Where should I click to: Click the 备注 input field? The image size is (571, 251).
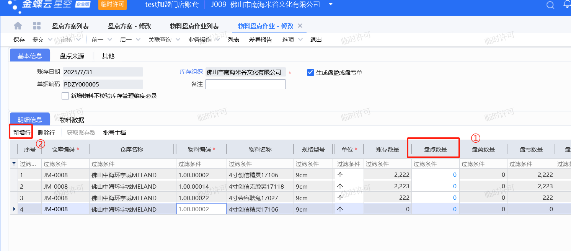click(x=245, y=84)
